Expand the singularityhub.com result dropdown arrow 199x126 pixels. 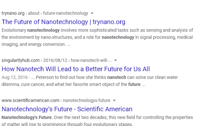tap(115, 60)
